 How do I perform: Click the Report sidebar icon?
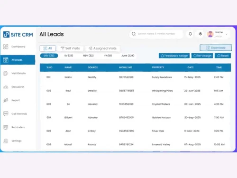[x=6, y=100]
